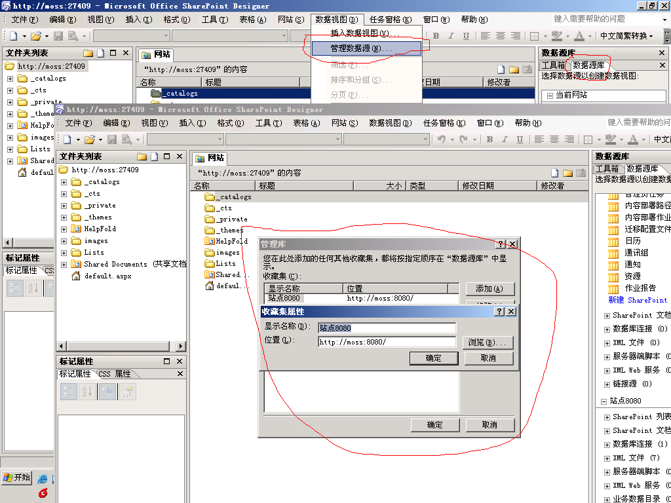Toggle Underline in front window toolbar
This screenshot has height=503, width=671.
pyautogui.click(x=520, y=140)
